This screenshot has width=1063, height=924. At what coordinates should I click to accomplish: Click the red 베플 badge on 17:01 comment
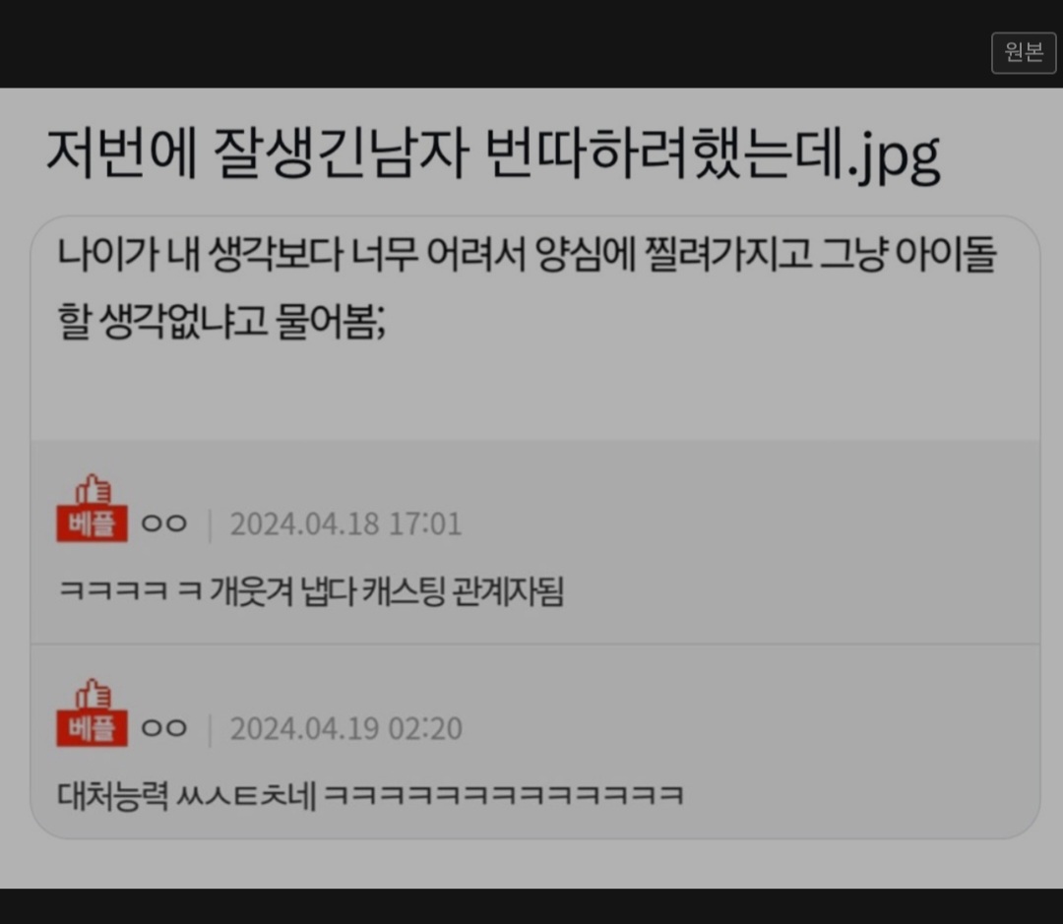(92, 524)
